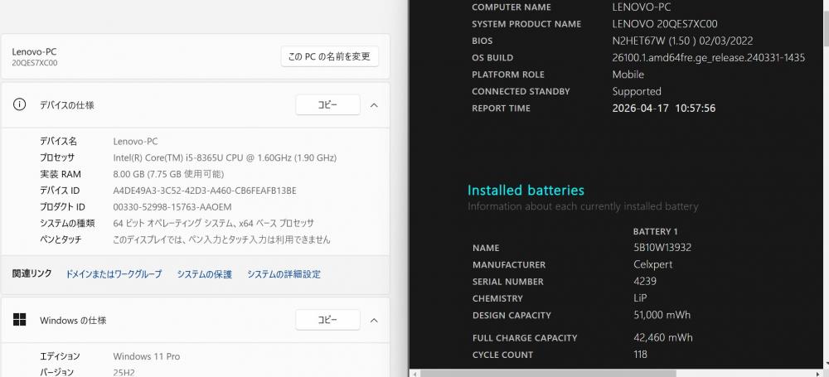This screenshot has width=829, height=377.
Task: Collapse the Windows の仕様 section chevron
Action: coord(374,321)
